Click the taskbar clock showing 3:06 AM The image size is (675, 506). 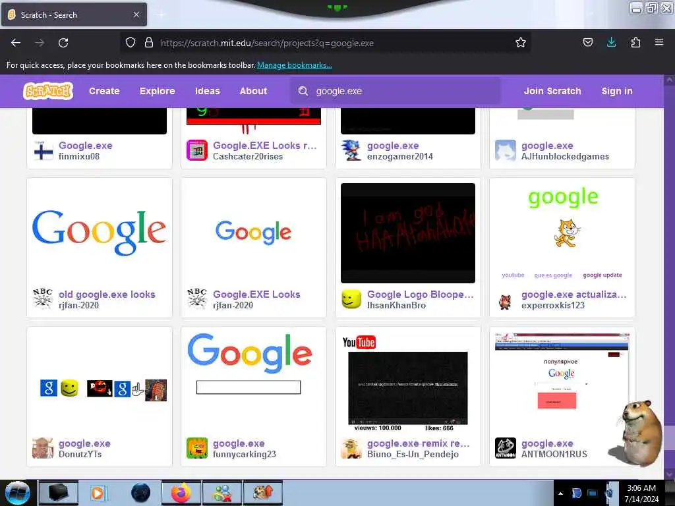641,493
